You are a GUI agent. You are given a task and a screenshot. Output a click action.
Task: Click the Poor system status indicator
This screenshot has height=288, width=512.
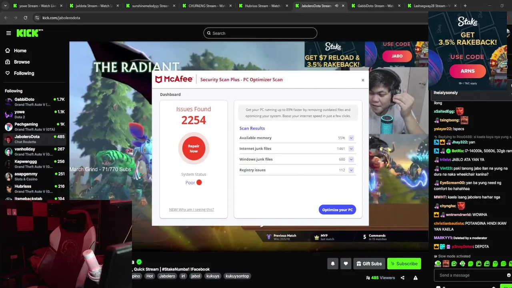(x=194, y=182)
